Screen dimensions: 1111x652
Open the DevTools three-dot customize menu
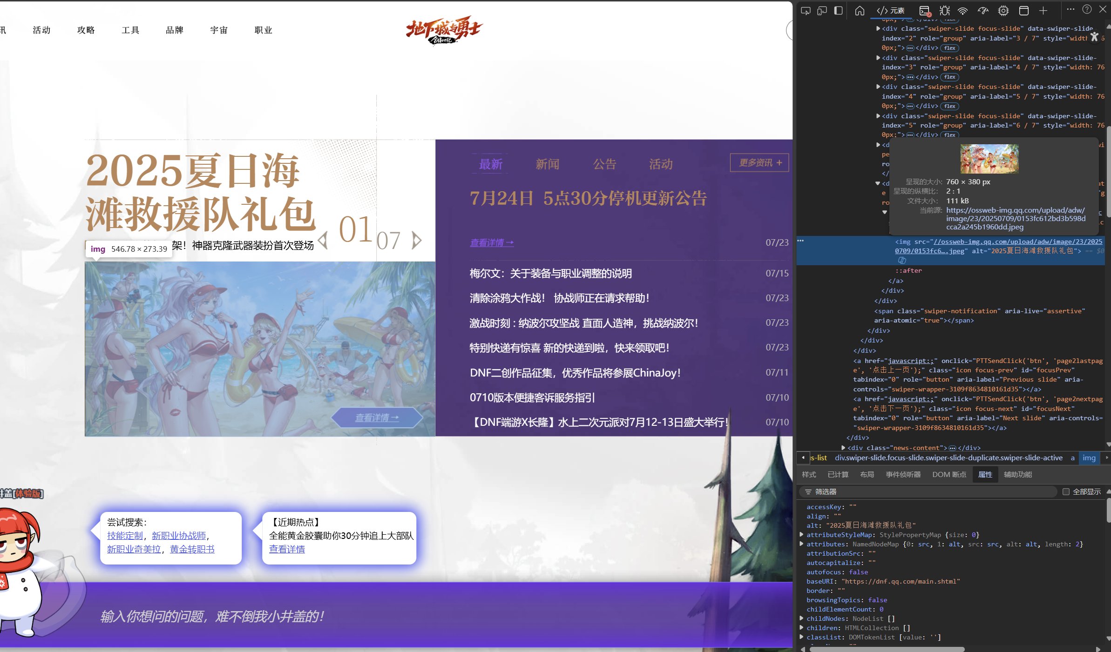tap(1070, 9)
